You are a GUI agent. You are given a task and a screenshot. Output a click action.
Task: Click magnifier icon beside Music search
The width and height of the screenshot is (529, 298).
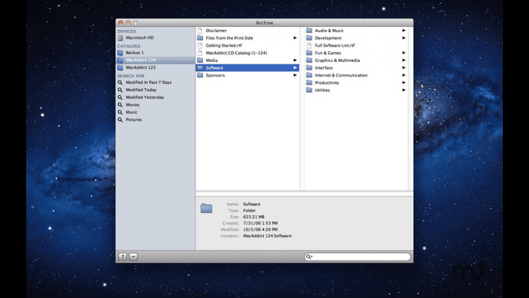pyautogui.click(x=120, y=112)
